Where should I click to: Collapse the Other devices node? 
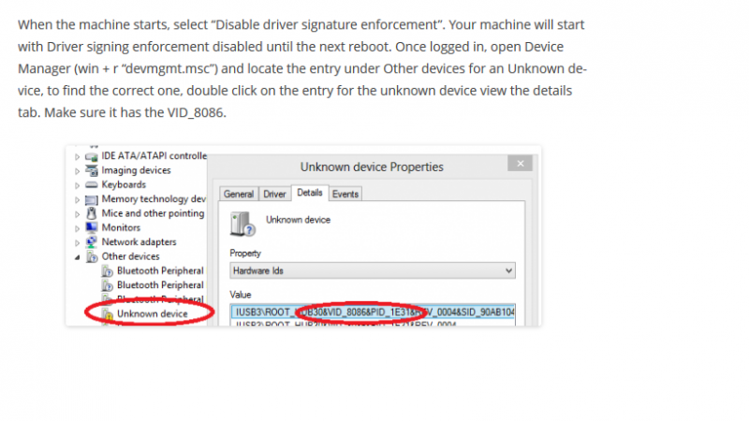click(78, 256)
